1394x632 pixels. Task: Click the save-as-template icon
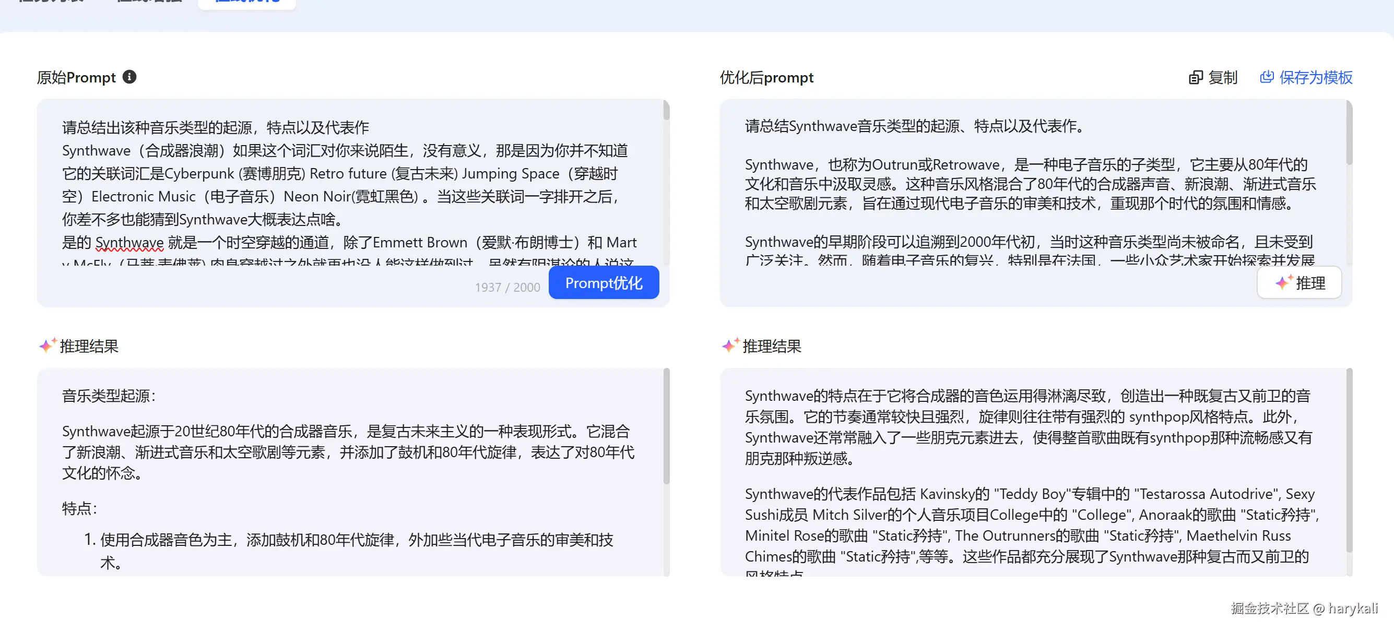(1267, 77)
